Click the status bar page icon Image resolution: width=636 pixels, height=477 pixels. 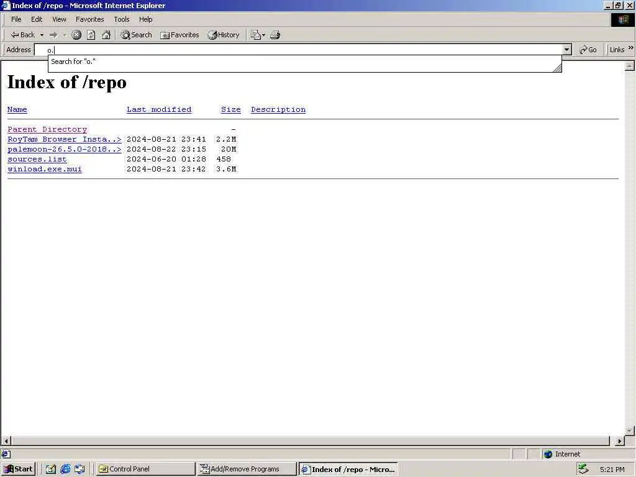coord(6,454)
